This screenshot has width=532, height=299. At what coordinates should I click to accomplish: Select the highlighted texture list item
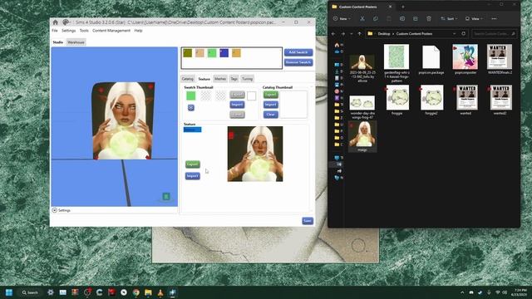pyautogui.click(x=192, y=130)
